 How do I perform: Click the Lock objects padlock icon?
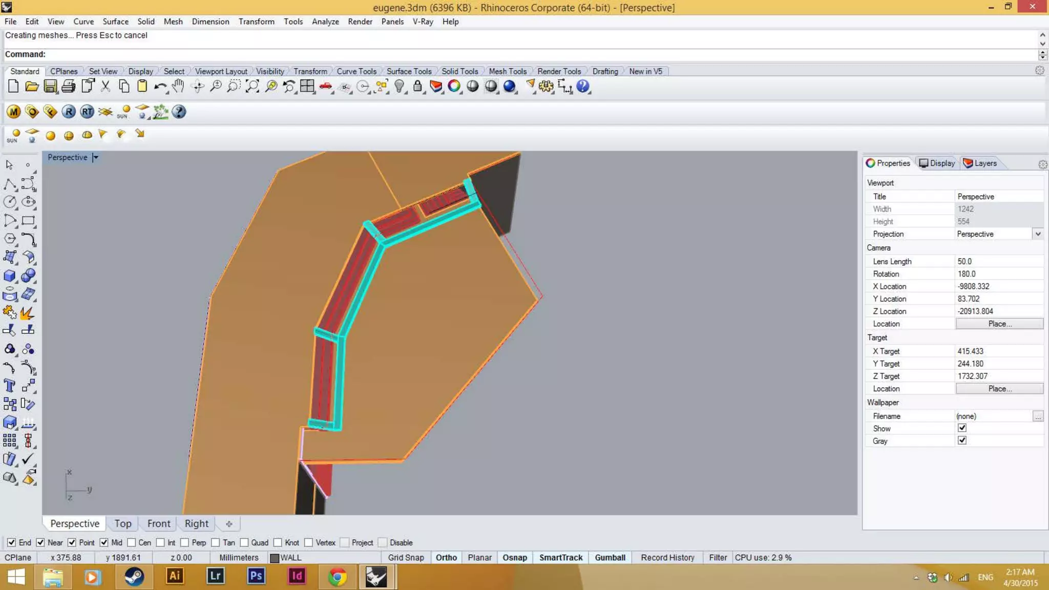tap(417, 87)
